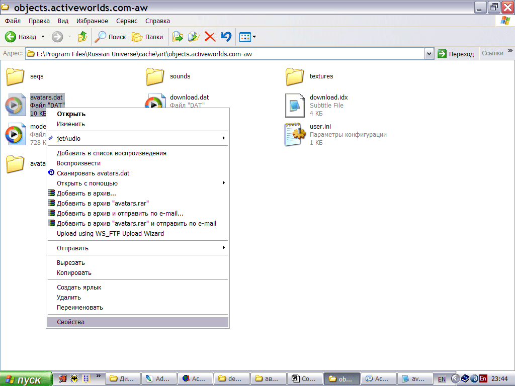Switch to Co... Word taskbar button

coord(305,379)
